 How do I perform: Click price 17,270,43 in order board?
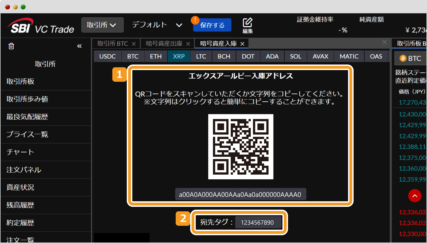412,103
